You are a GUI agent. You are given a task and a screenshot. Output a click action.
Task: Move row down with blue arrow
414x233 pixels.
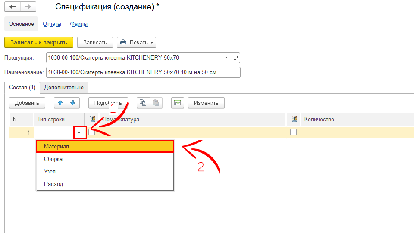click(73, 103)
